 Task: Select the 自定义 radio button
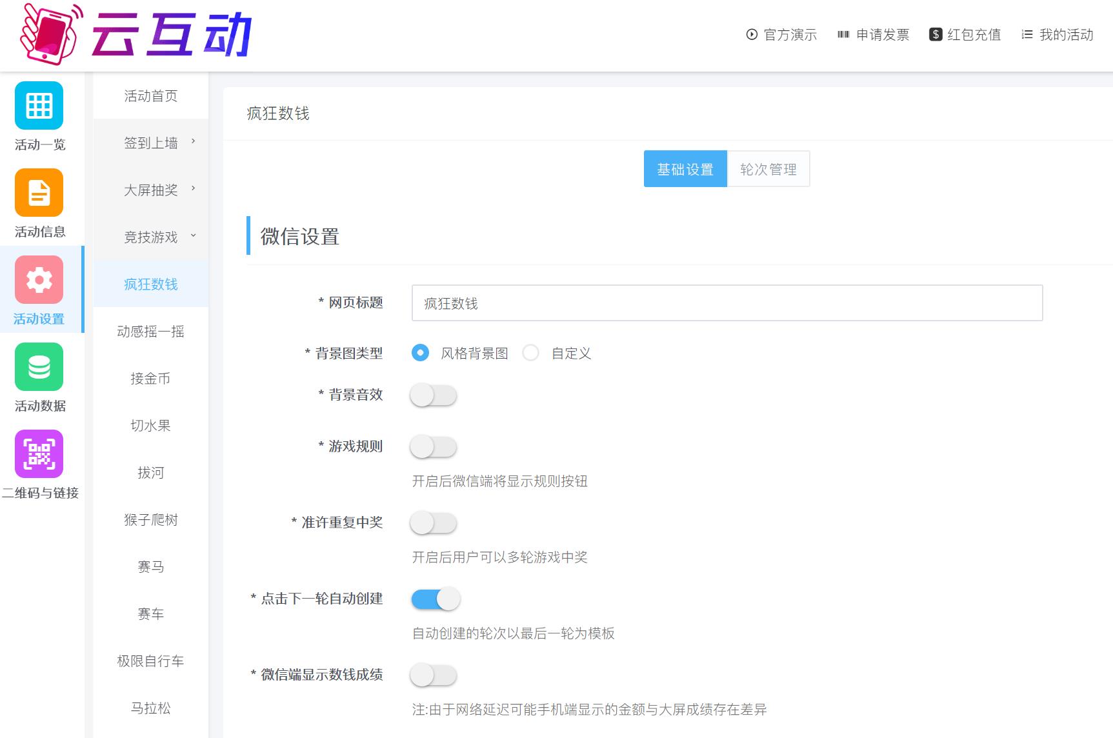pos(530,353)
